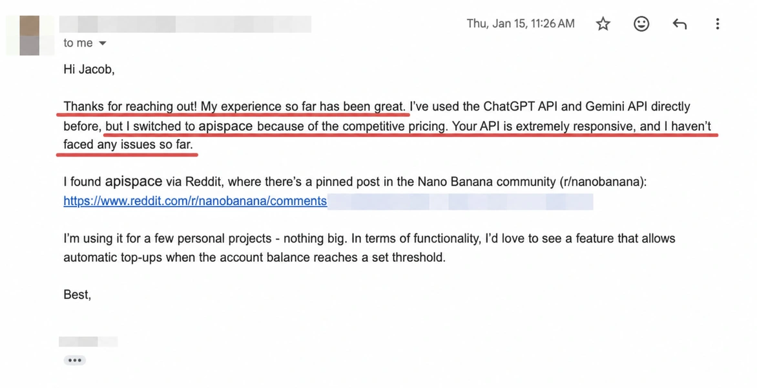This screenshot has height=388, width=757.
Task: Click the "Hi Jacob," greeting line
Action: tap(89, 70)
